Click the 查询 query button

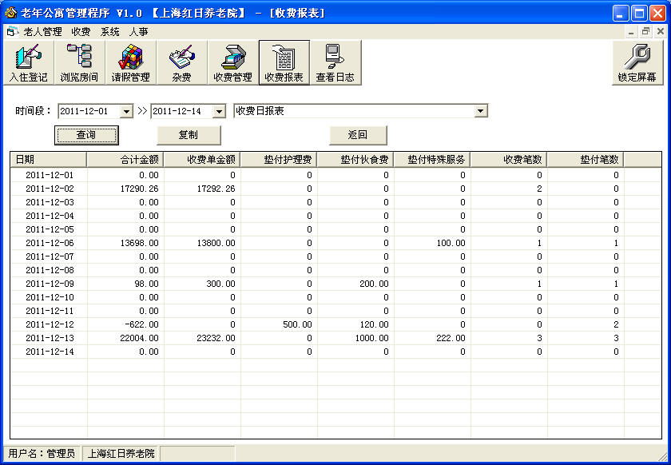point(86,135)
